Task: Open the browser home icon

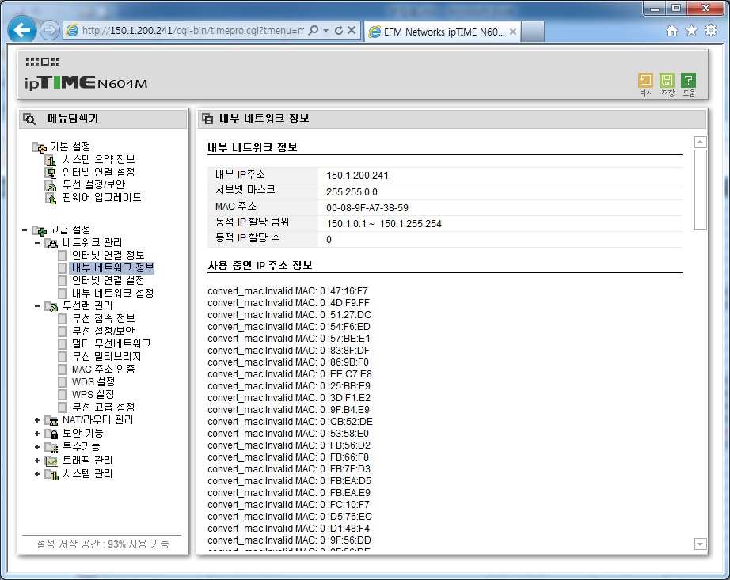Action: click(x=671, y=31)
